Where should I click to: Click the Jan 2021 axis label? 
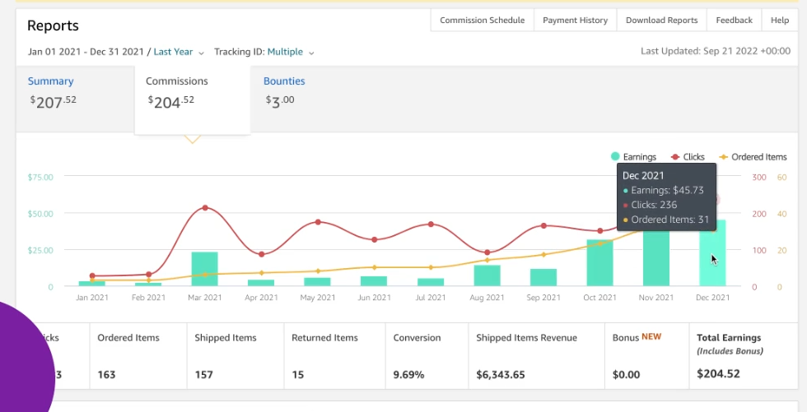[x=92, y=298]
